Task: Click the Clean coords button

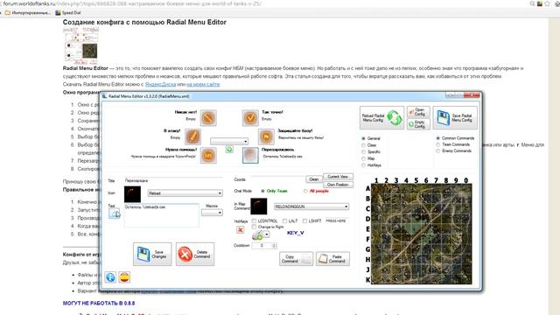Action: tap(313, 179)
